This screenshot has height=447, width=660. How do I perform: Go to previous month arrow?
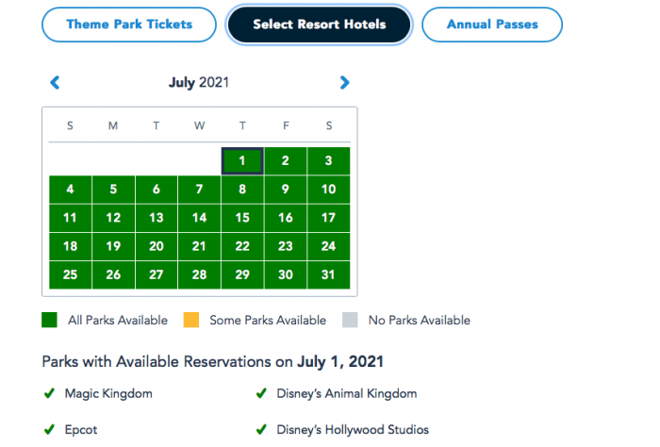55,83
